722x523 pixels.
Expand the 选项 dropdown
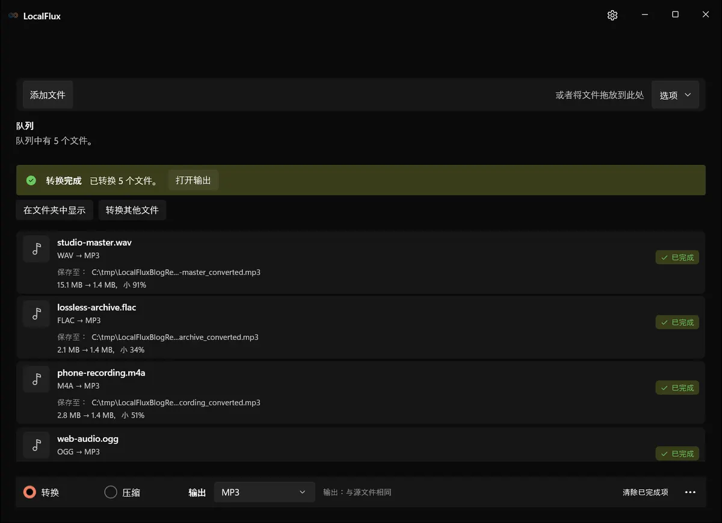click(x=675, y=95)
